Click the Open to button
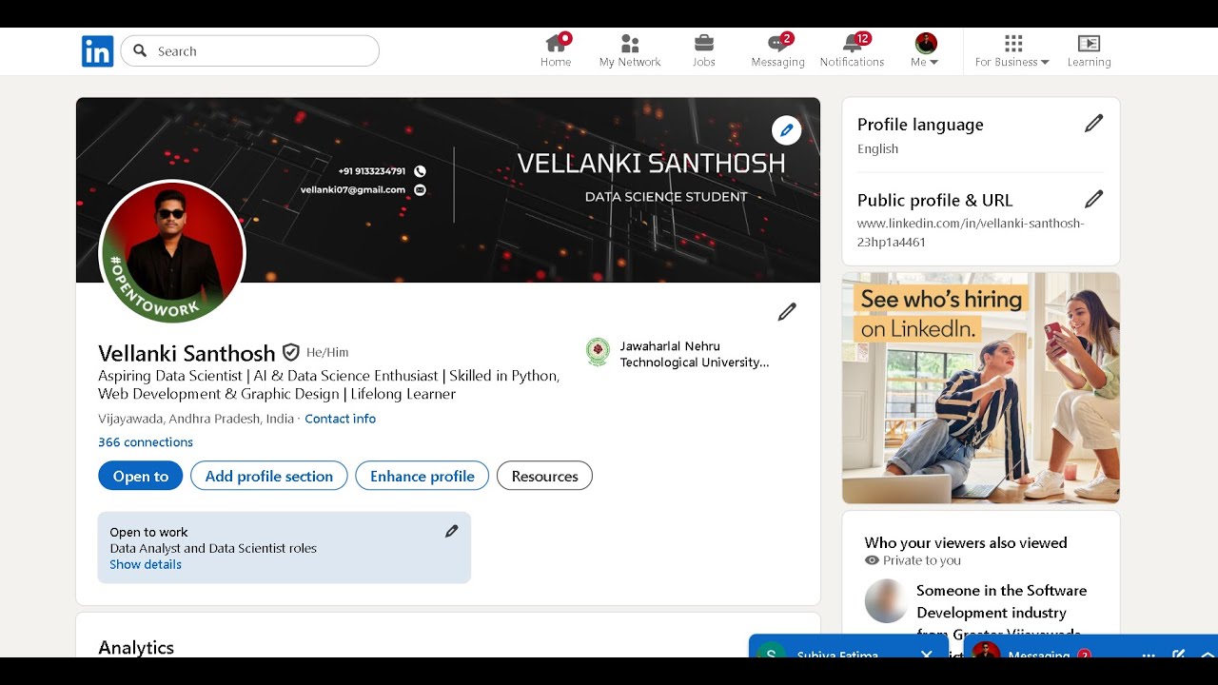 (x=141, y=476)
